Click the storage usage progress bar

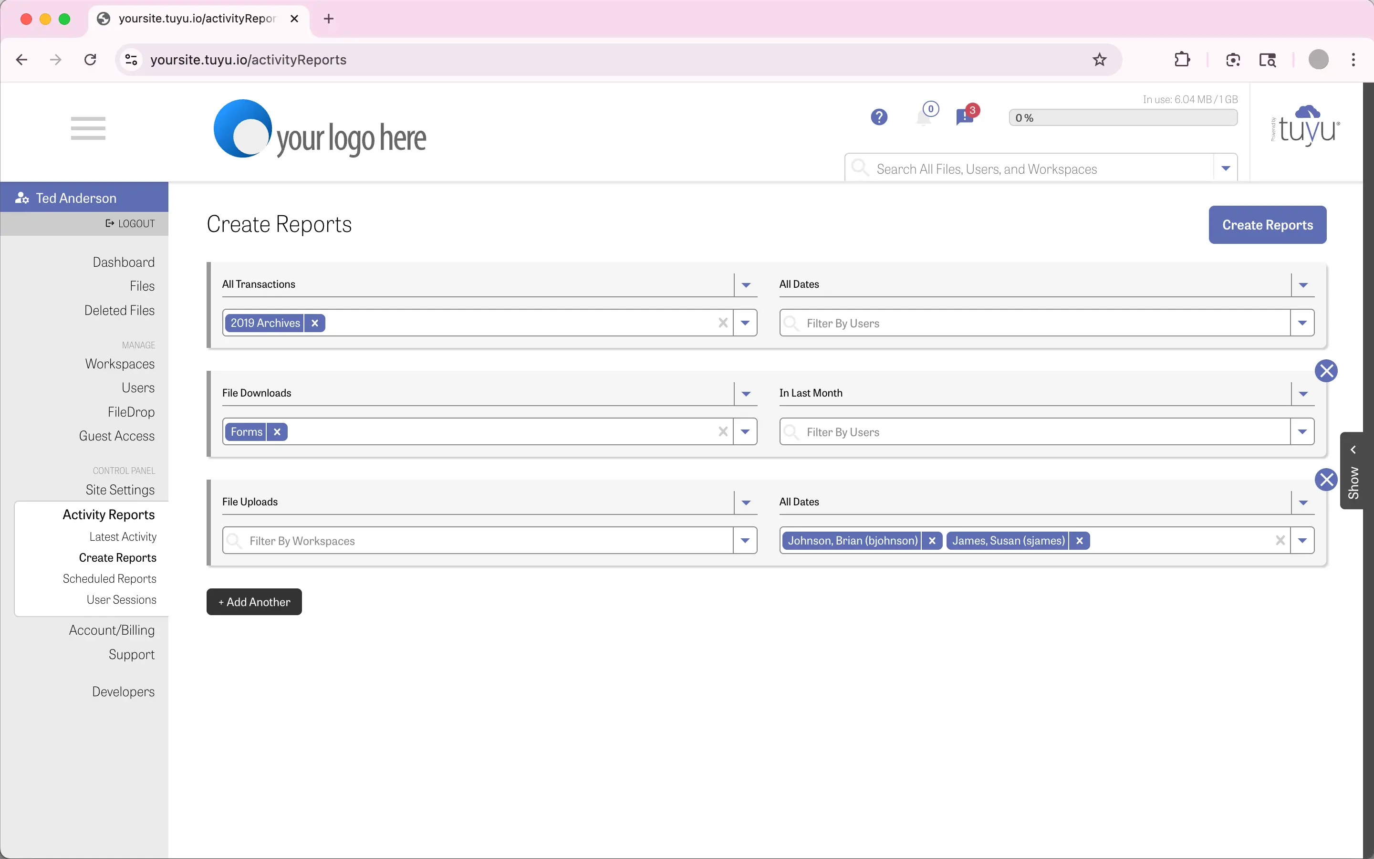click(1123, 118)
